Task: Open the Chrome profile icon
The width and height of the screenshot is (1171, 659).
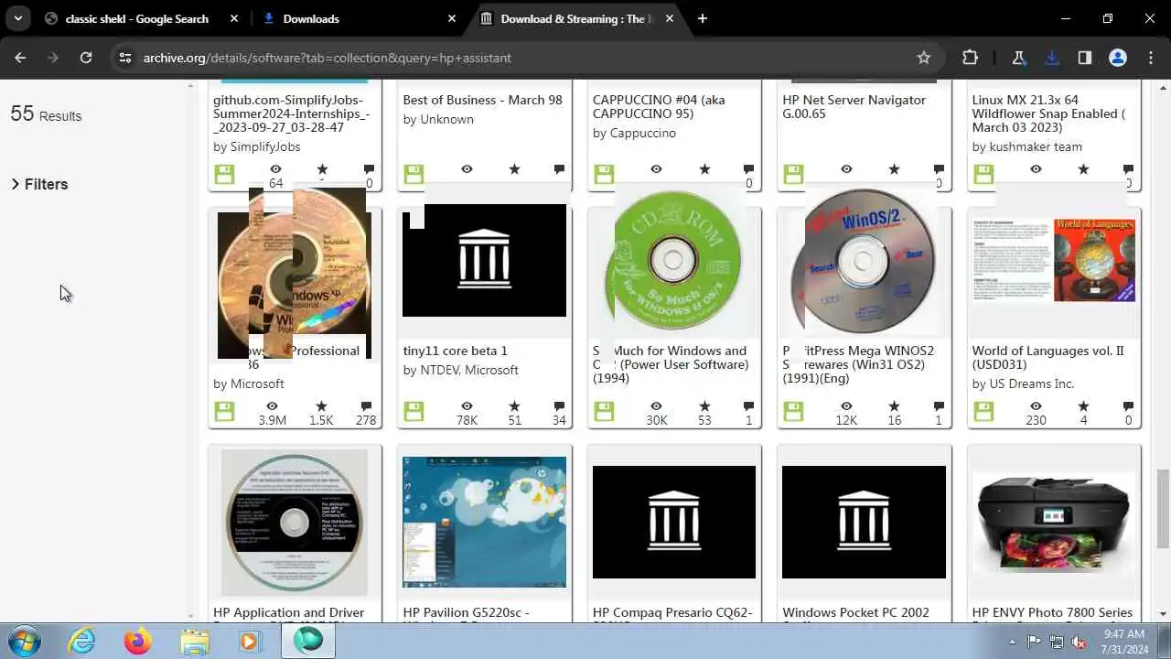Action: coord(1118,58)
